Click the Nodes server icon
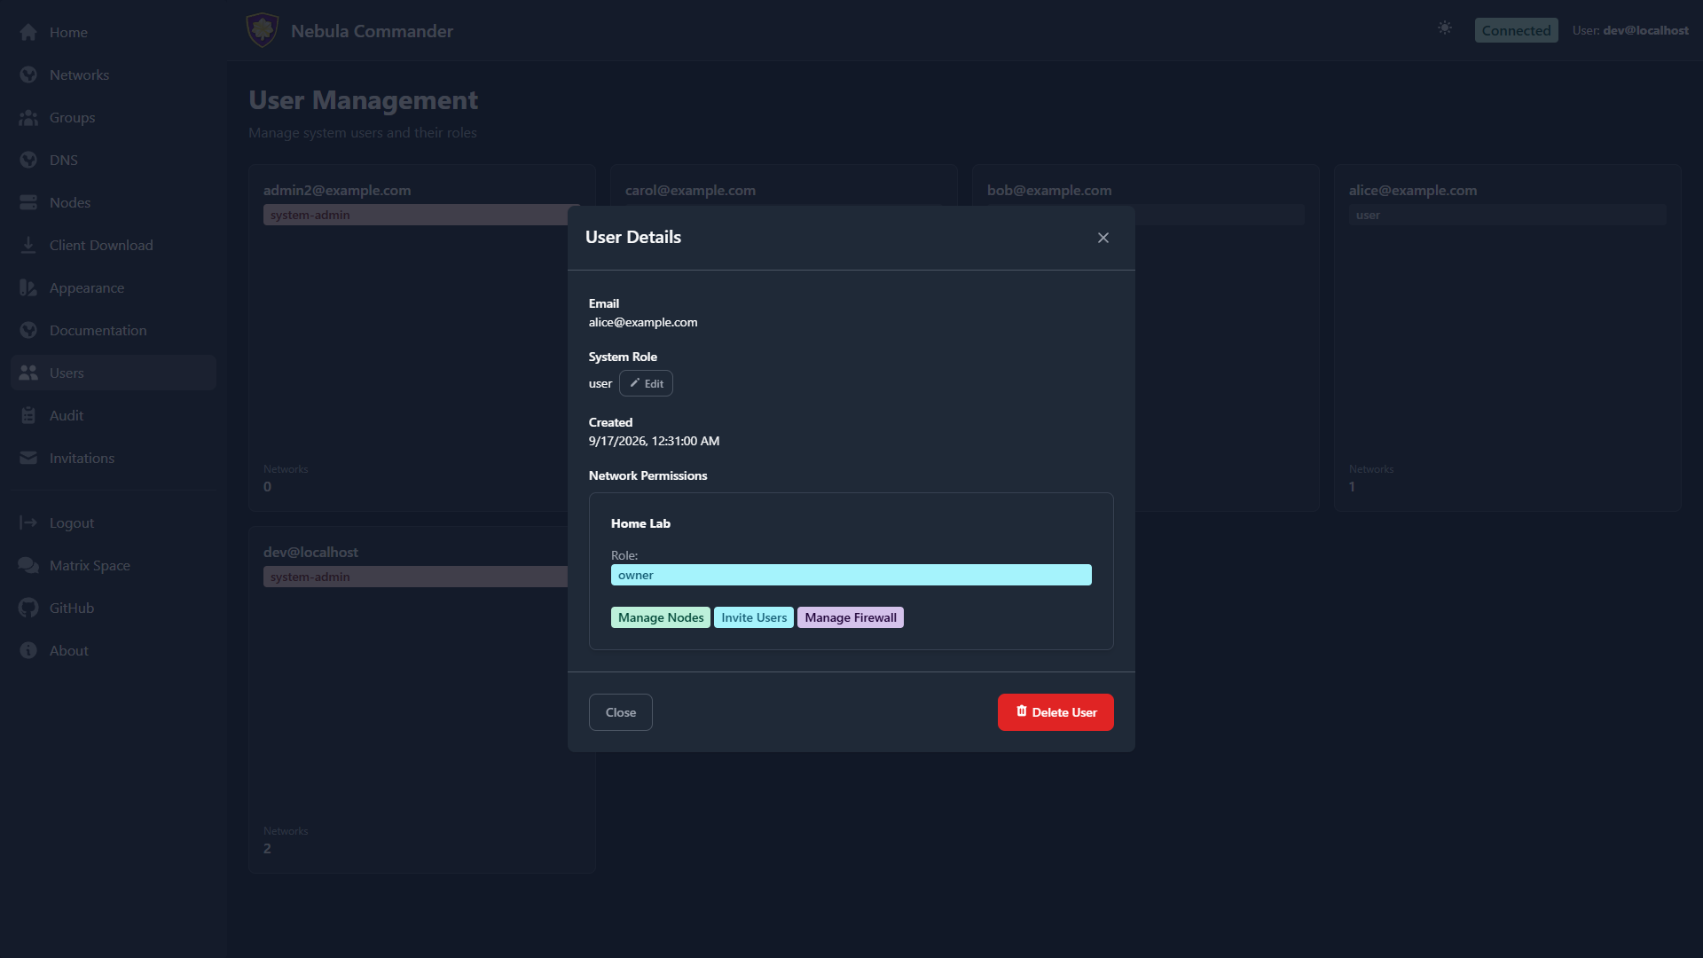The image size is (1703, 958). pos(28,202)
